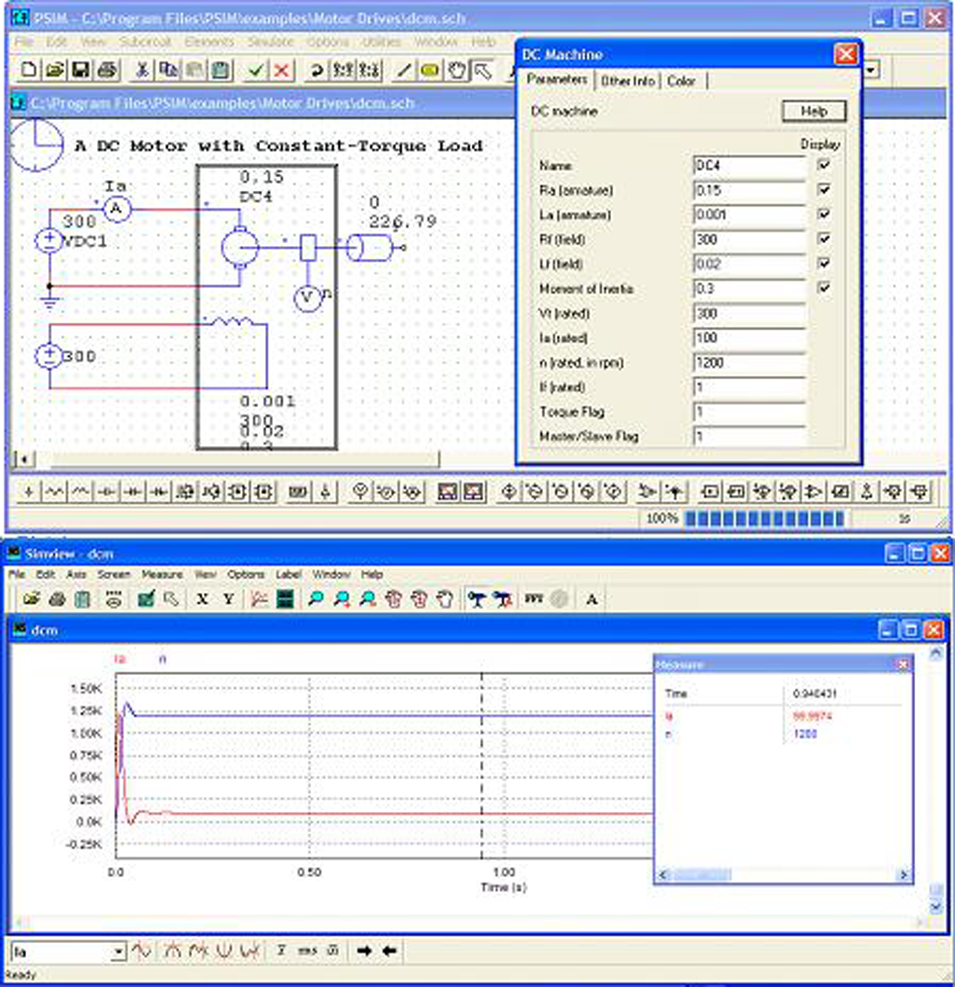Viewport: 955px width, 987px height.
Task: Click the Open file icon in PSIM toolbar
Action: click(x=55, y=69)
